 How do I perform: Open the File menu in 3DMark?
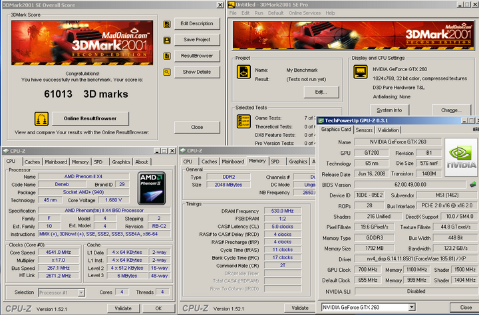(x=233, y=13)
